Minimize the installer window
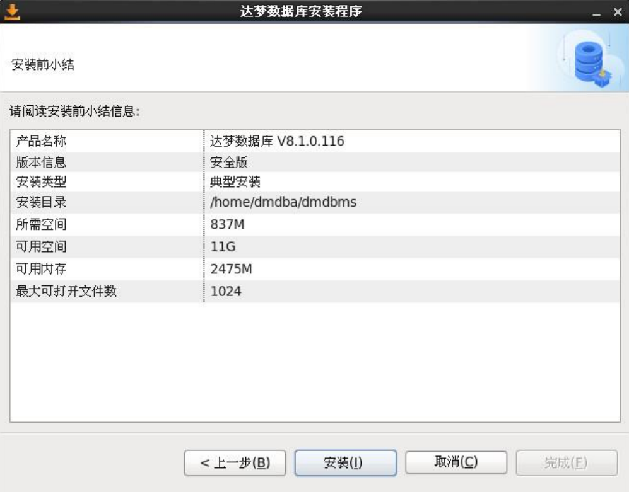Image resolution: width=629 pixels, height=492 pixels. point(596,13)
